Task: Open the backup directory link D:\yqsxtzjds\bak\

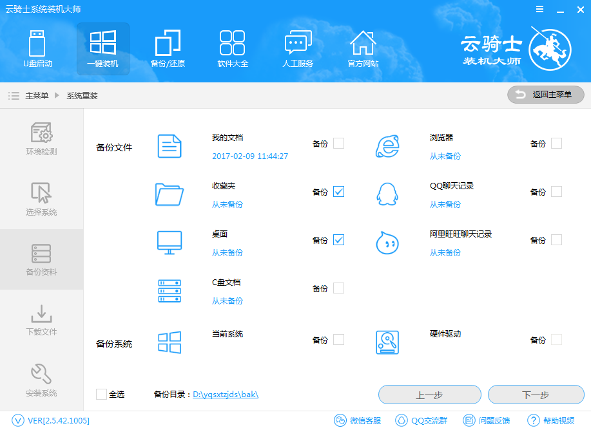Action: click(224, 395)
